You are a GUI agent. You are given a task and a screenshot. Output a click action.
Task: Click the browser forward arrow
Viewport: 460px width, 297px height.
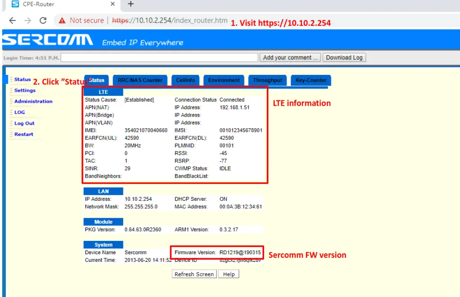click(27, 20)
